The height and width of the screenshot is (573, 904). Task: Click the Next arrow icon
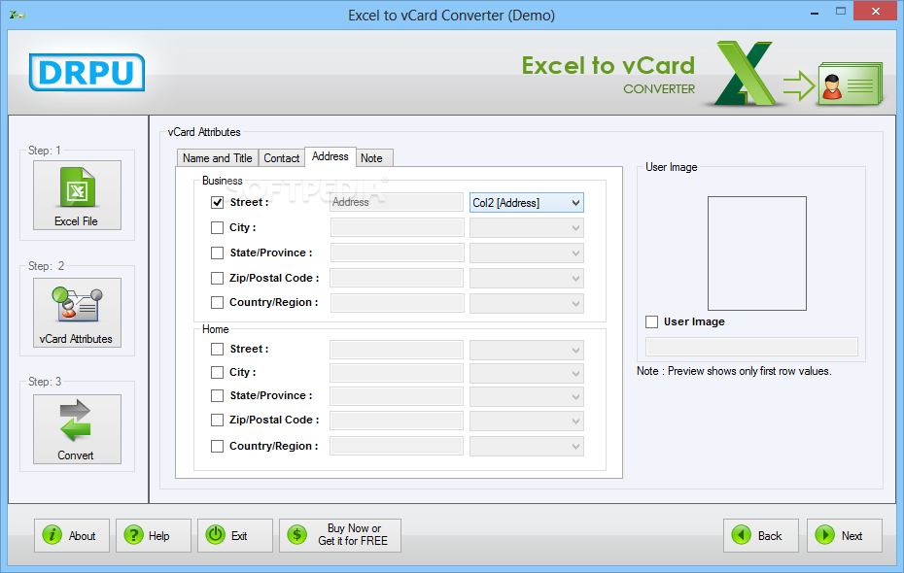[x=825, y=535]
